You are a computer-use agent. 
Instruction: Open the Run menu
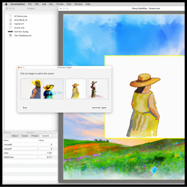tap(51, 4)
